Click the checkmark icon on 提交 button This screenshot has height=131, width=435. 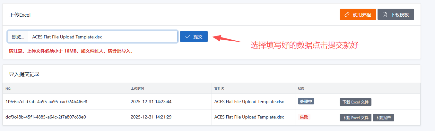pos(187,37)
